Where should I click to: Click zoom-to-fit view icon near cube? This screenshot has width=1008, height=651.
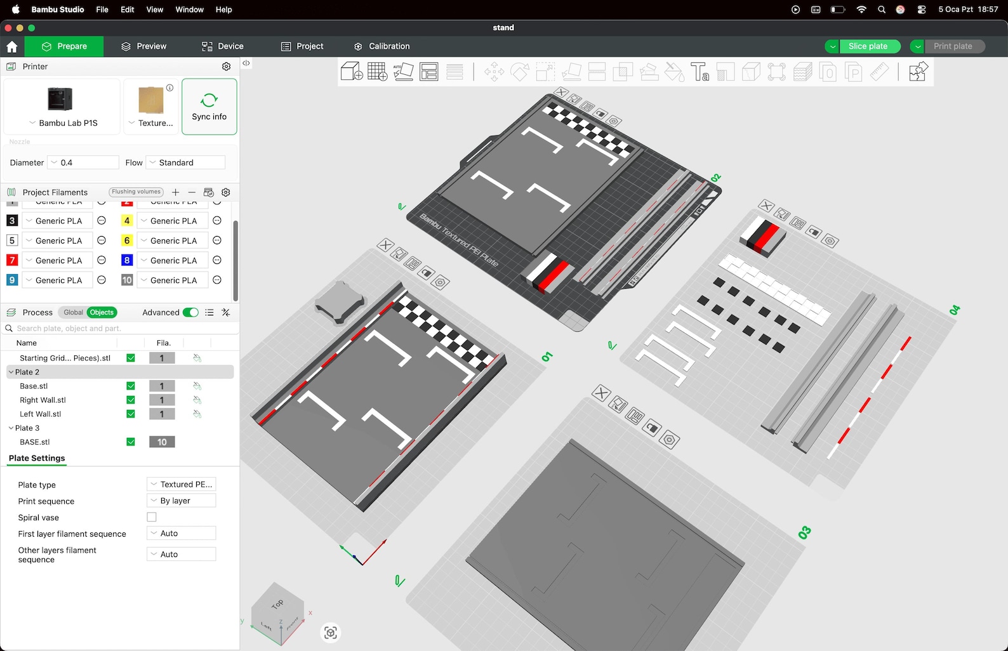point(331,633)
